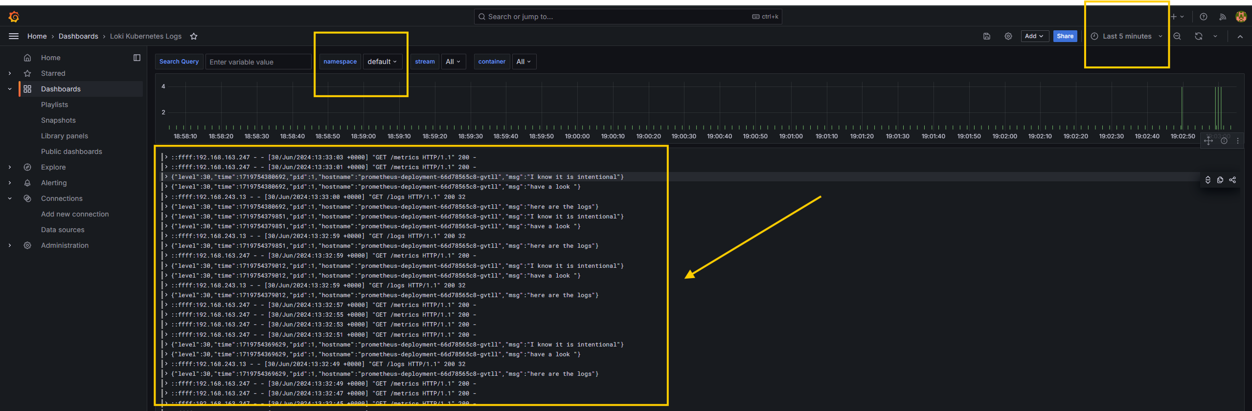Click the panel move handle icon
This screenshot has width=1252, height=411.
click(x=1208, y=141)
